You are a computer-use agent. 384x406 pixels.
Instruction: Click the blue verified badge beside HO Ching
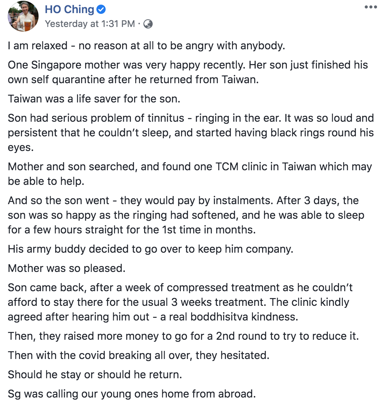[x=101, y=10]
